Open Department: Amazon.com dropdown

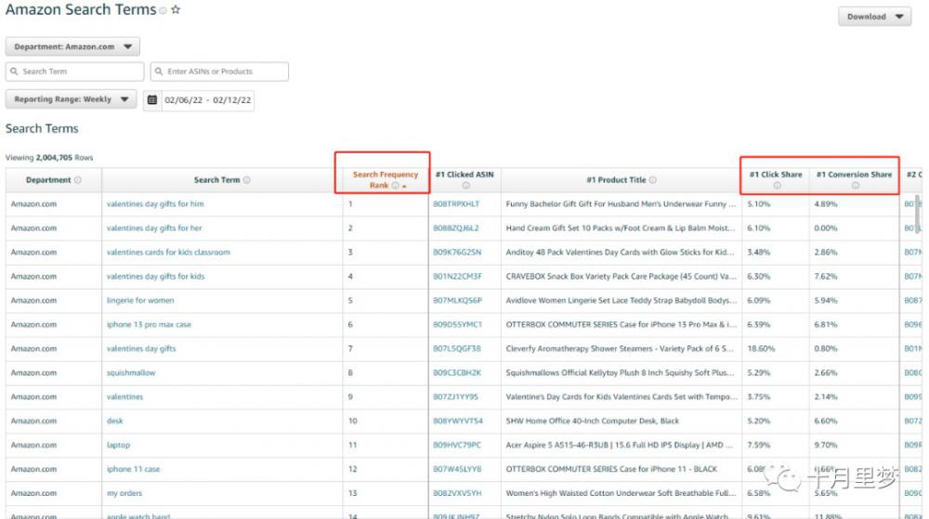point(72,46)
